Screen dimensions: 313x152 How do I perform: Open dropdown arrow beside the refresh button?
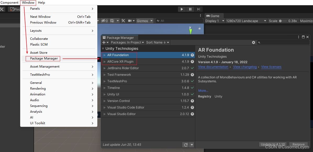coord(192,145)
